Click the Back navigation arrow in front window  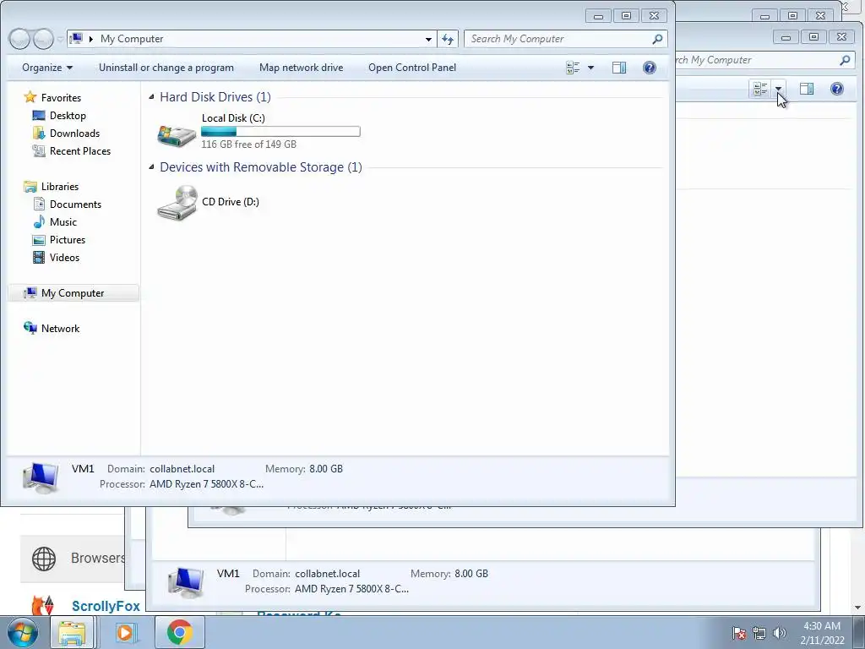tap(19, 39)
